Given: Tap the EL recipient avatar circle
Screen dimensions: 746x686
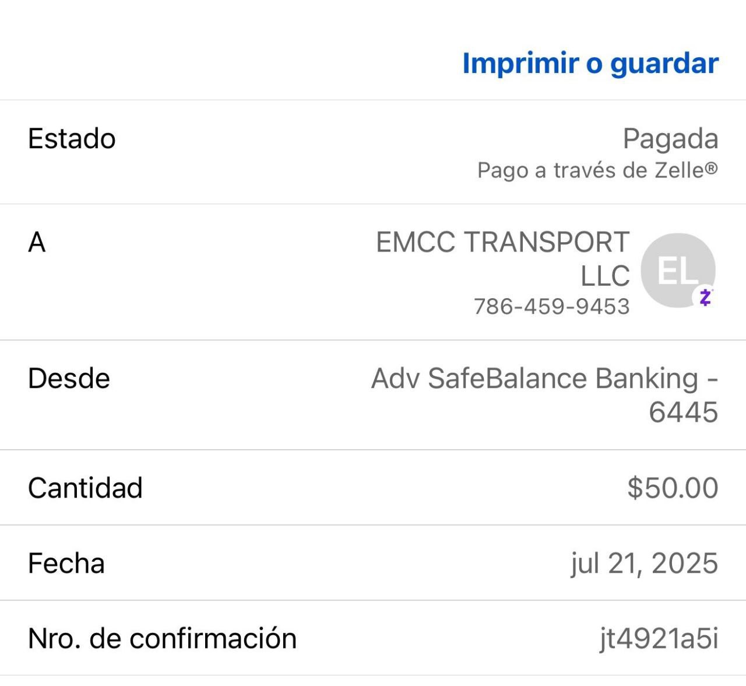Looking at the screenshot, I should tap(677, 269).
